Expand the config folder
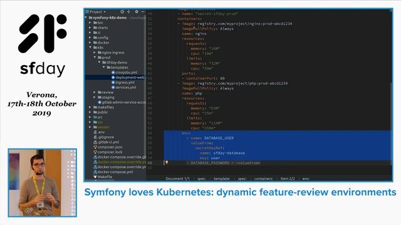401x225 pixels. click(90, 37)
